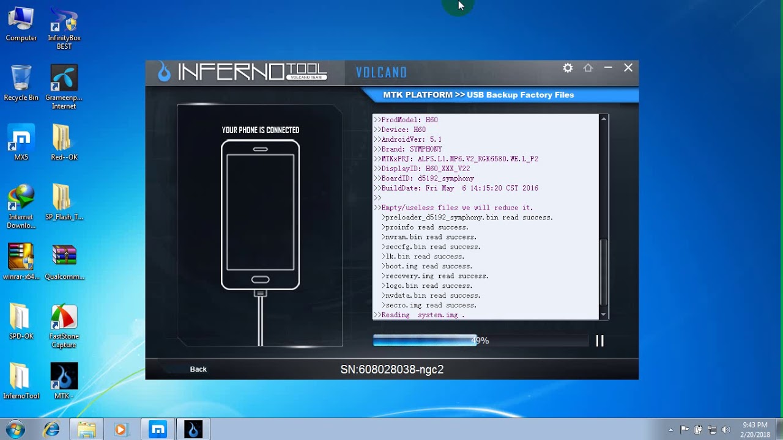Select 'BoardID: d5192_symphony' log line

pyautogui.click(x=424, y=178)
